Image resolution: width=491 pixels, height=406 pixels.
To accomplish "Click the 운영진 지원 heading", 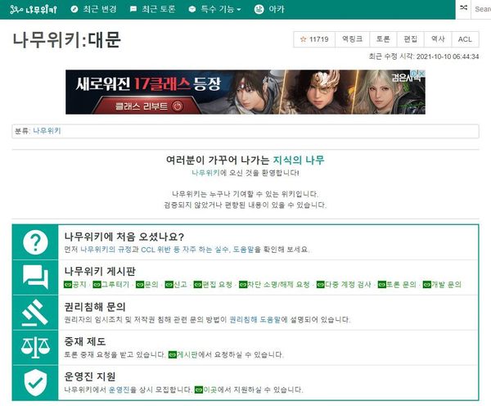I will [x=90, y=377].
